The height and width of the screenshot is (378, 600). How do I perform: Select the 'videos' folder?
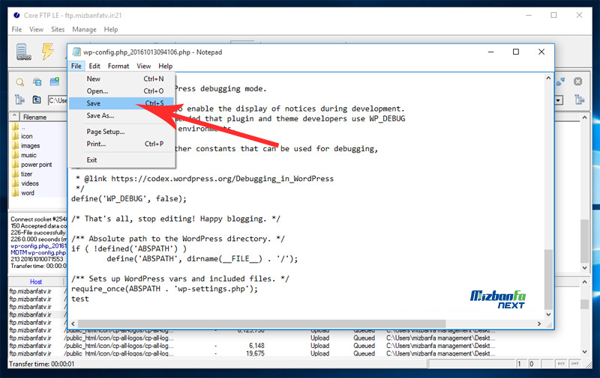pos(30,183)
